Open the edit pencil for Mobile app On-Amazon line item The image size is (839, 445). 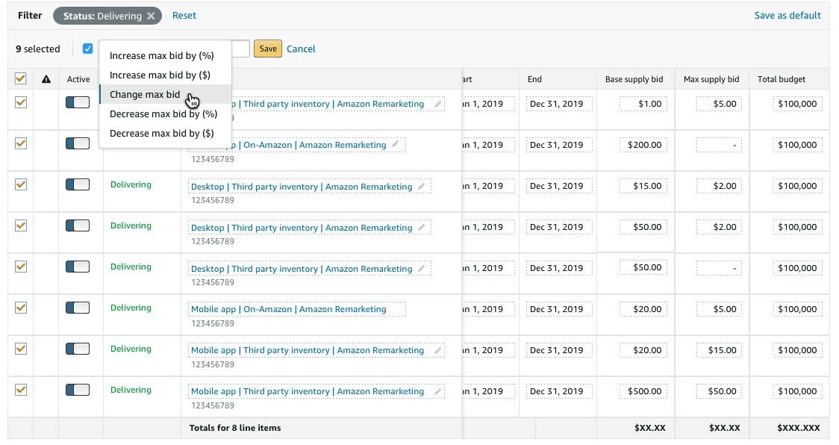point(396,308)
